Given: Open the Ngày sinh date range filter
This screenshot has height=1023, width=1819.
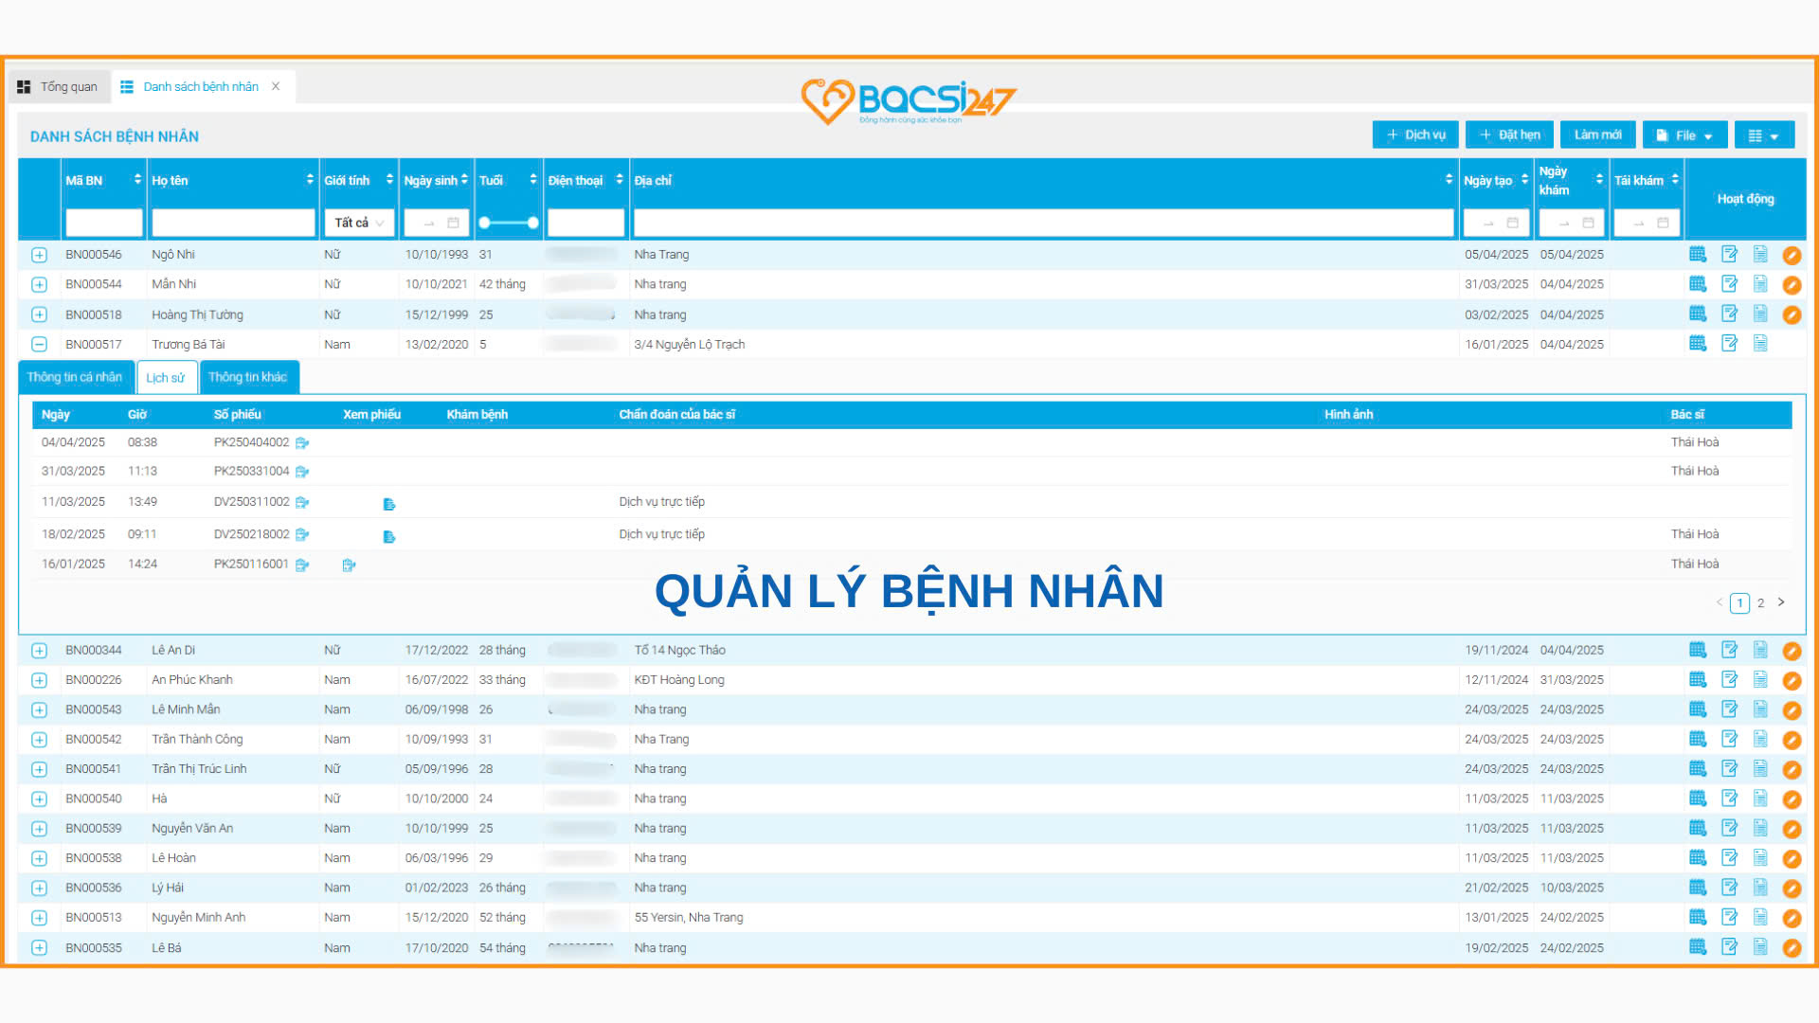Looking at the screenshot, I should 437,223.
